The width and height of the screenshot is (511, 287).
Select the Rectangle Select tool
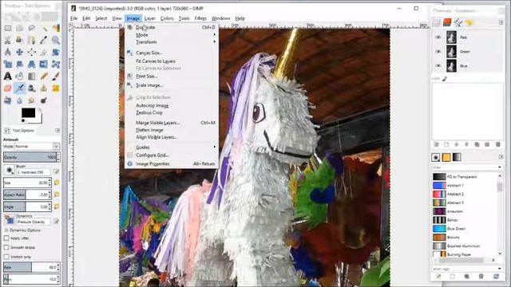pos(7,29)
